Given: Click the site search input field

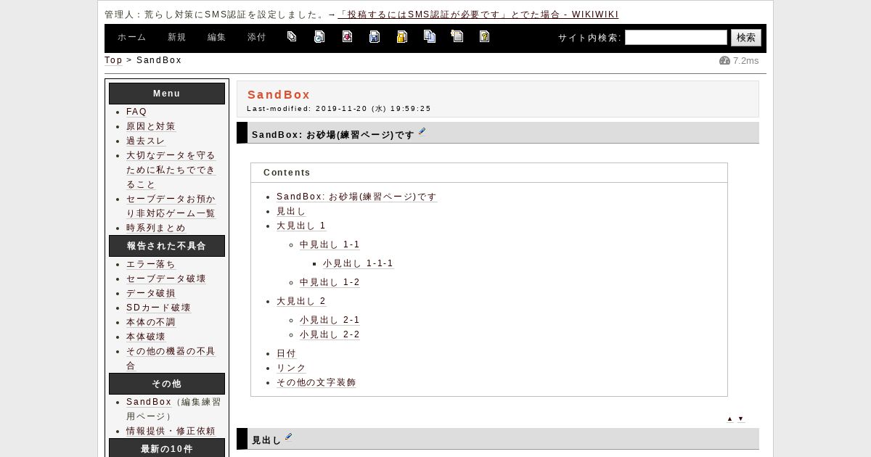Looking at the screenshot, I should (x=676, y=38).
